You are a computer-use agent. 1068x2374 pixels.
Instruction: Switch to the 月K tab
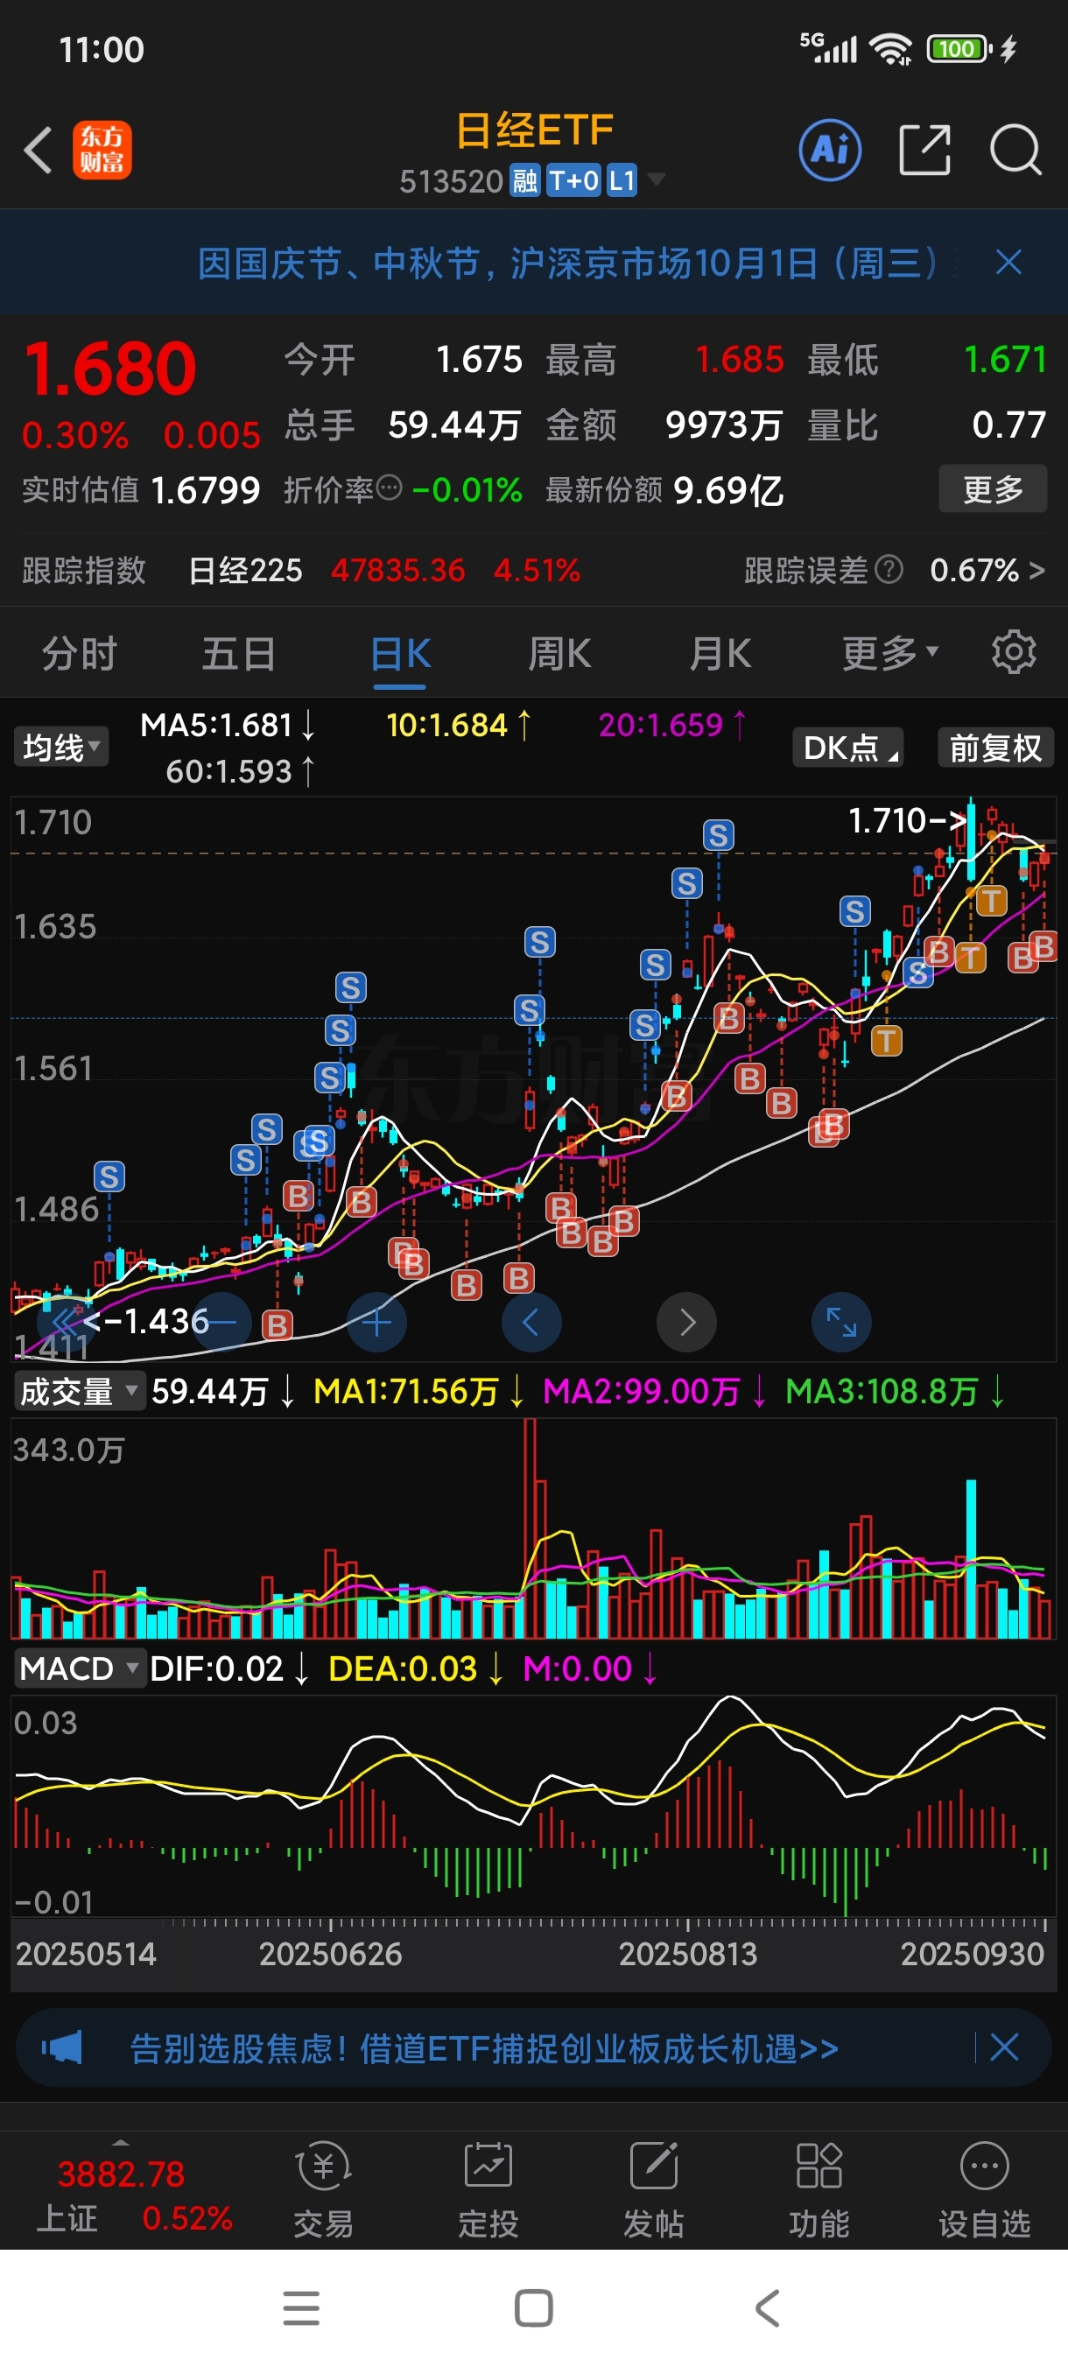click(x=720, y=653)
